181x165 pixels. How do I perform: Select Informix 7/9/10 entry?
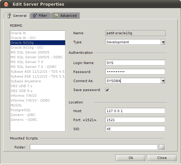tap(38, 96)
